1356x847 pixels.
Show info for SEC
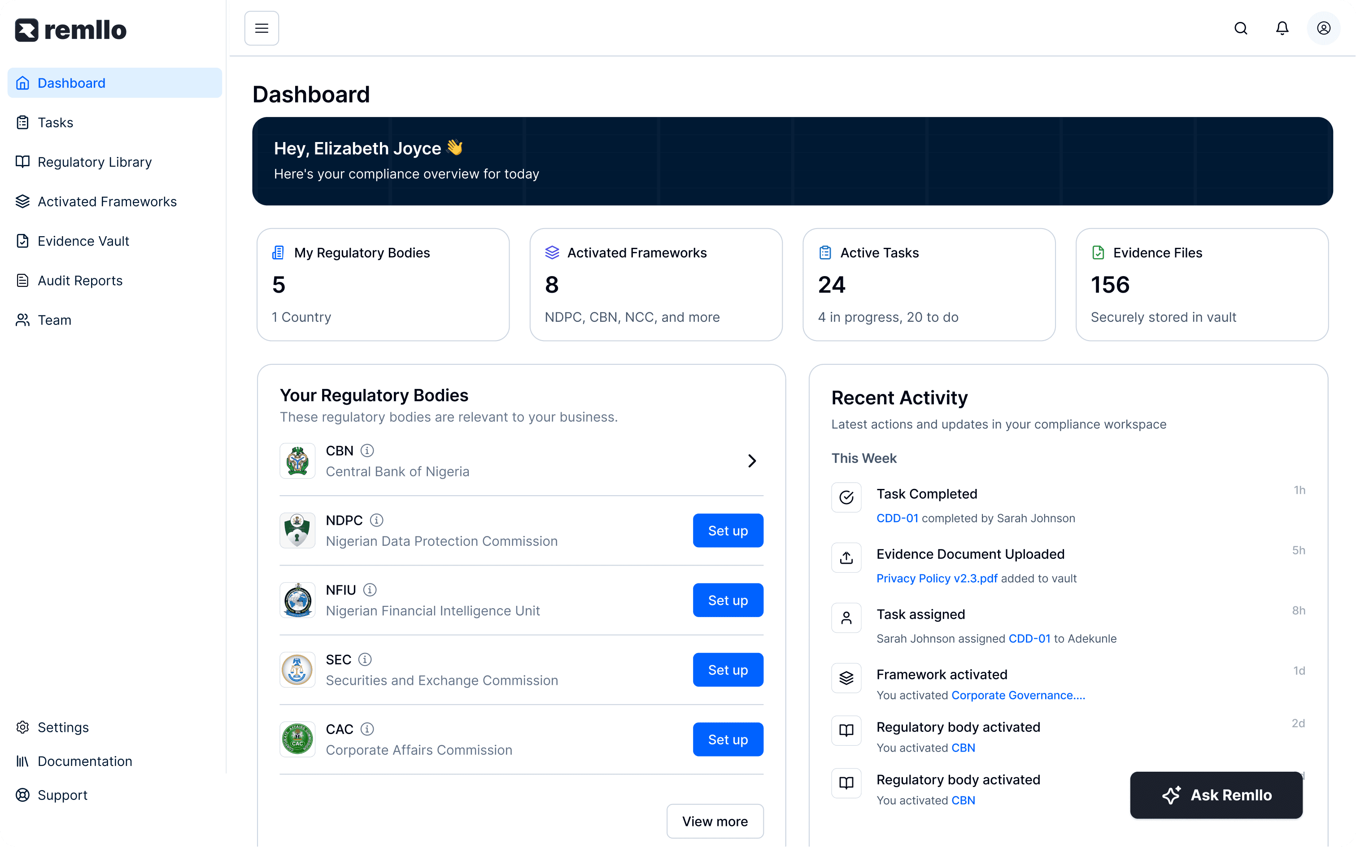(364, 659)
